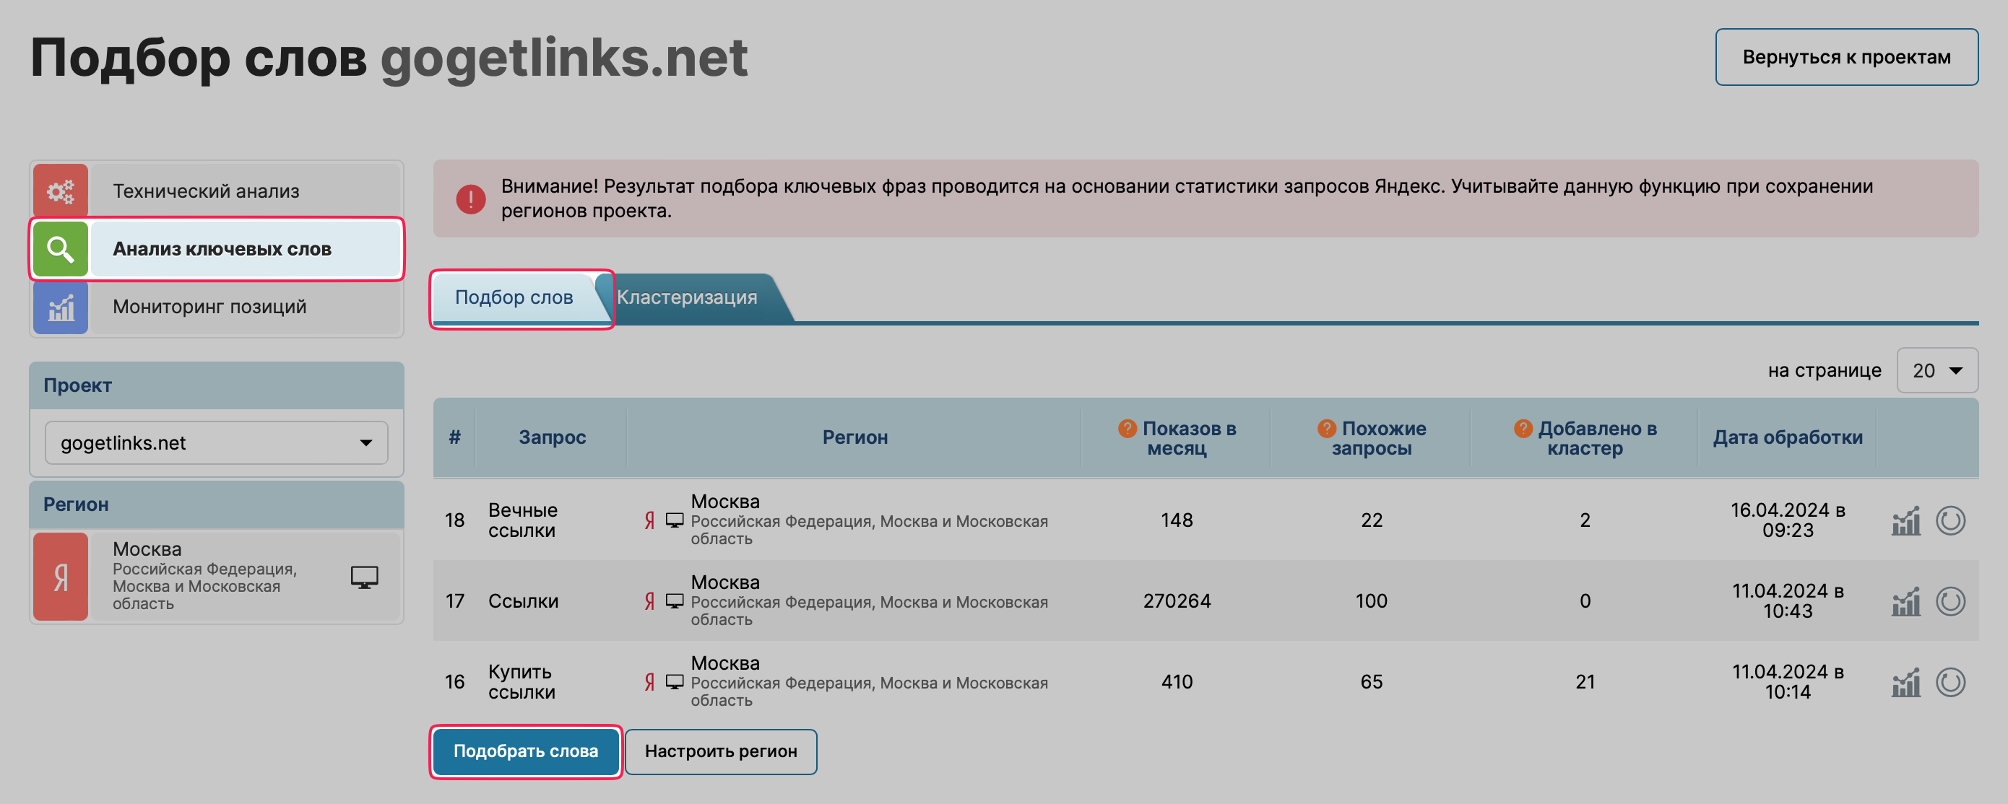This screenshot has width=2008, height=804.
Task: Expand the per-page 20 dropdown
Action: 1936,371
